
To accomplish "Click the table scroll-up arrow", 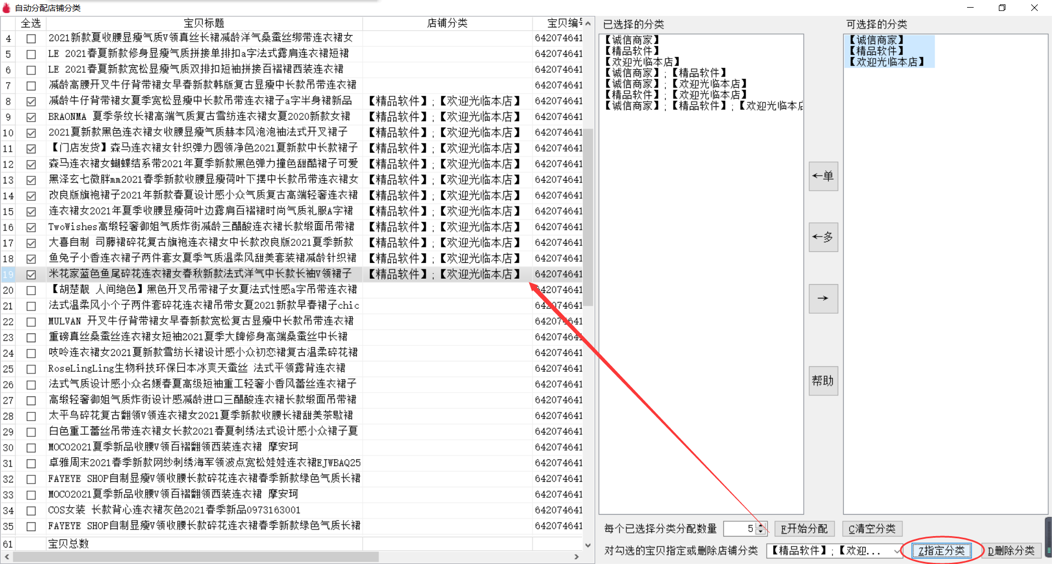I will coord(588,24).
